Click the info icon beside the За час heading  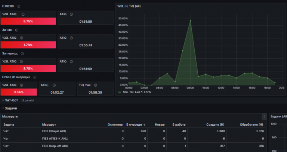tap(17, 30)
